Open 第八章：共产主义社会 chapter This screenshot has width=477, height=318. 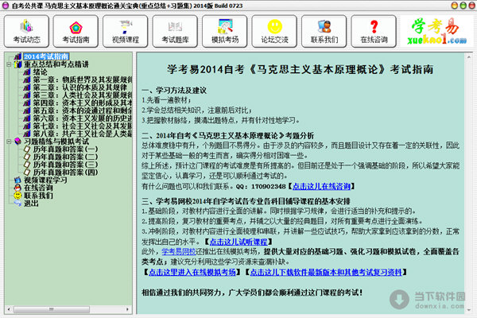click(x=83, y=134)
